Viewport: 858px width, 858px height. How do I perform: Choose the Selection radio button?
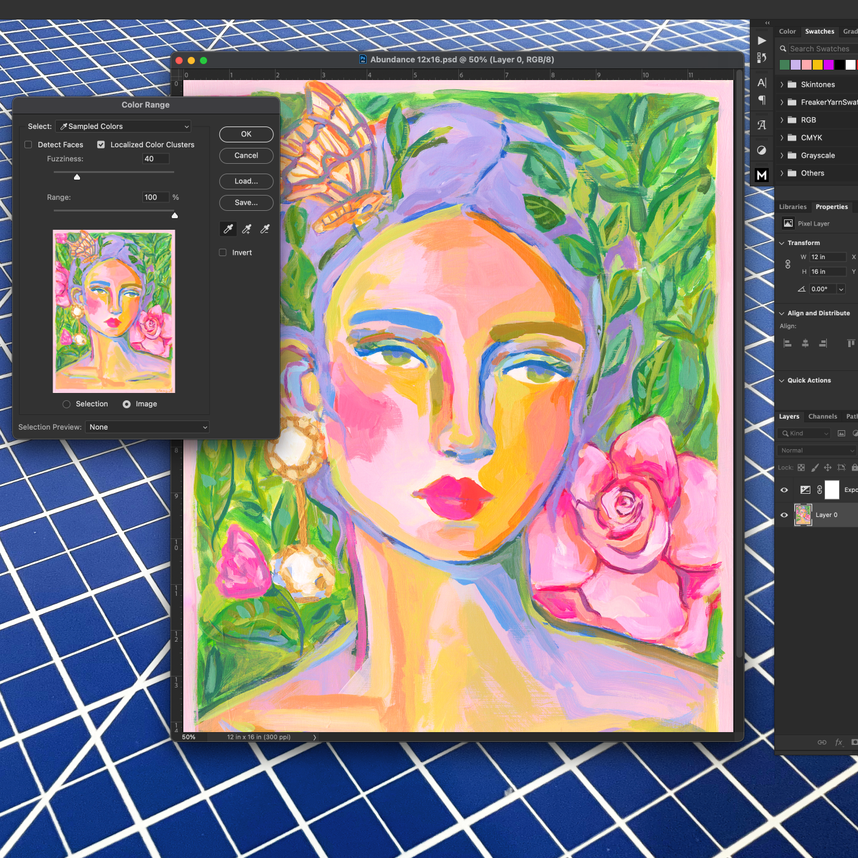click(67, 404)
